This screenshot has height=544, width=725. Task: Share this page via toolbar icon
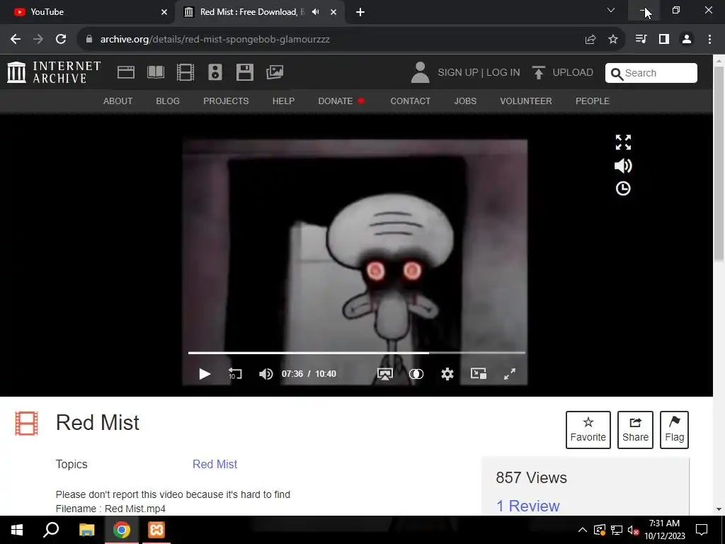tap(590, 40)
